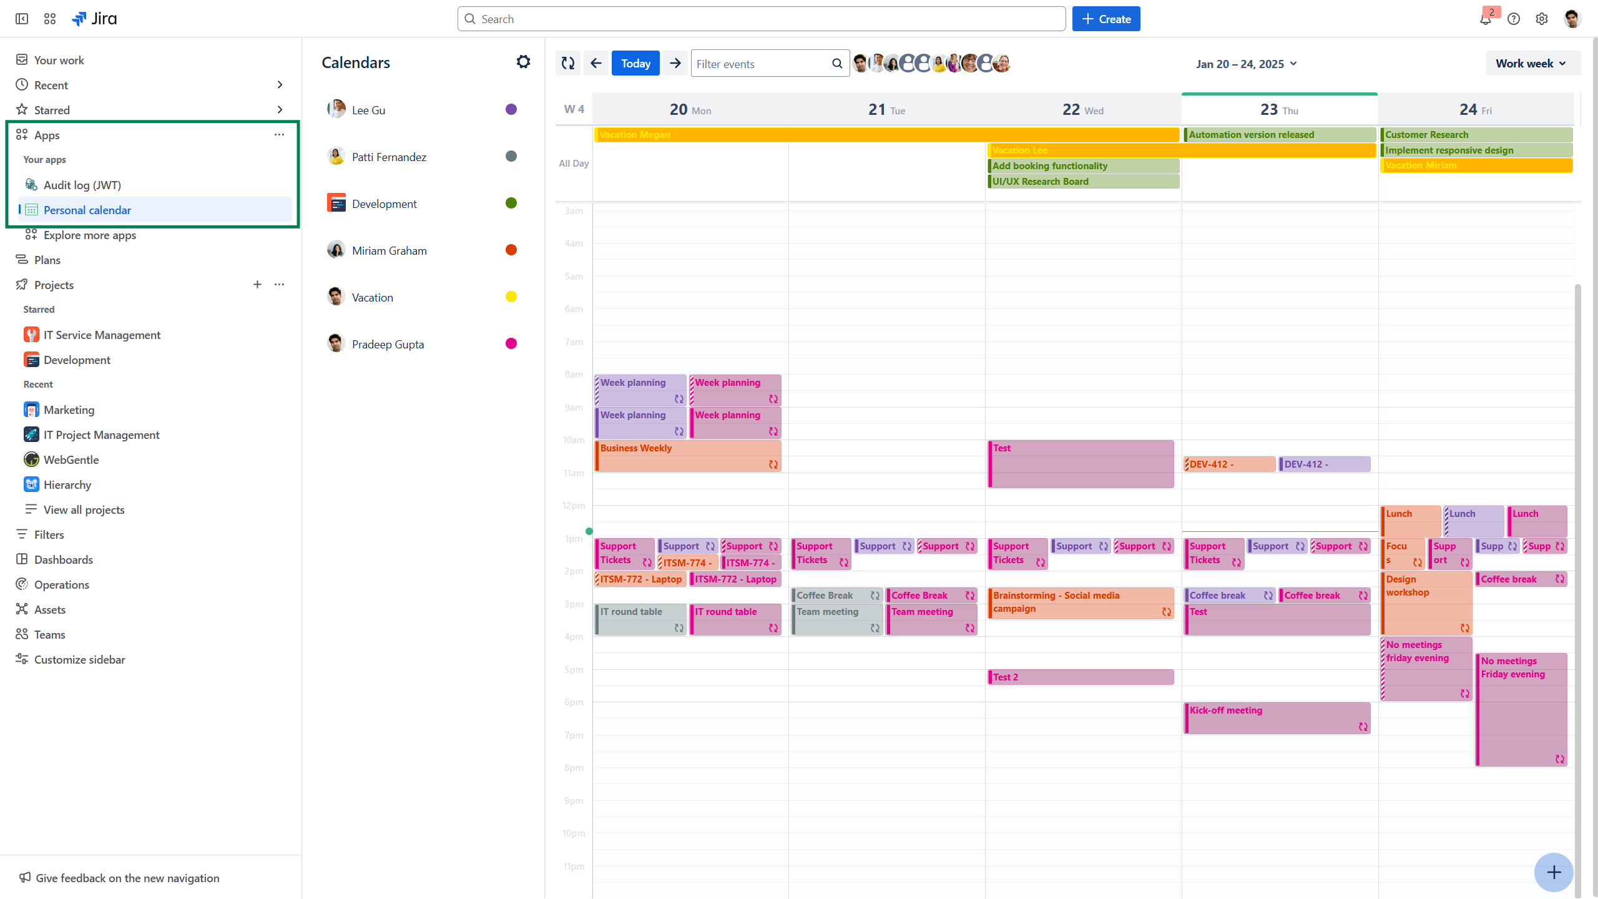Image resolution: width=1598 pixels, height=899 pixels.
Task: Open the Jan 20 – 24, 2025 date picker
Action: [x=1246, y=64]
